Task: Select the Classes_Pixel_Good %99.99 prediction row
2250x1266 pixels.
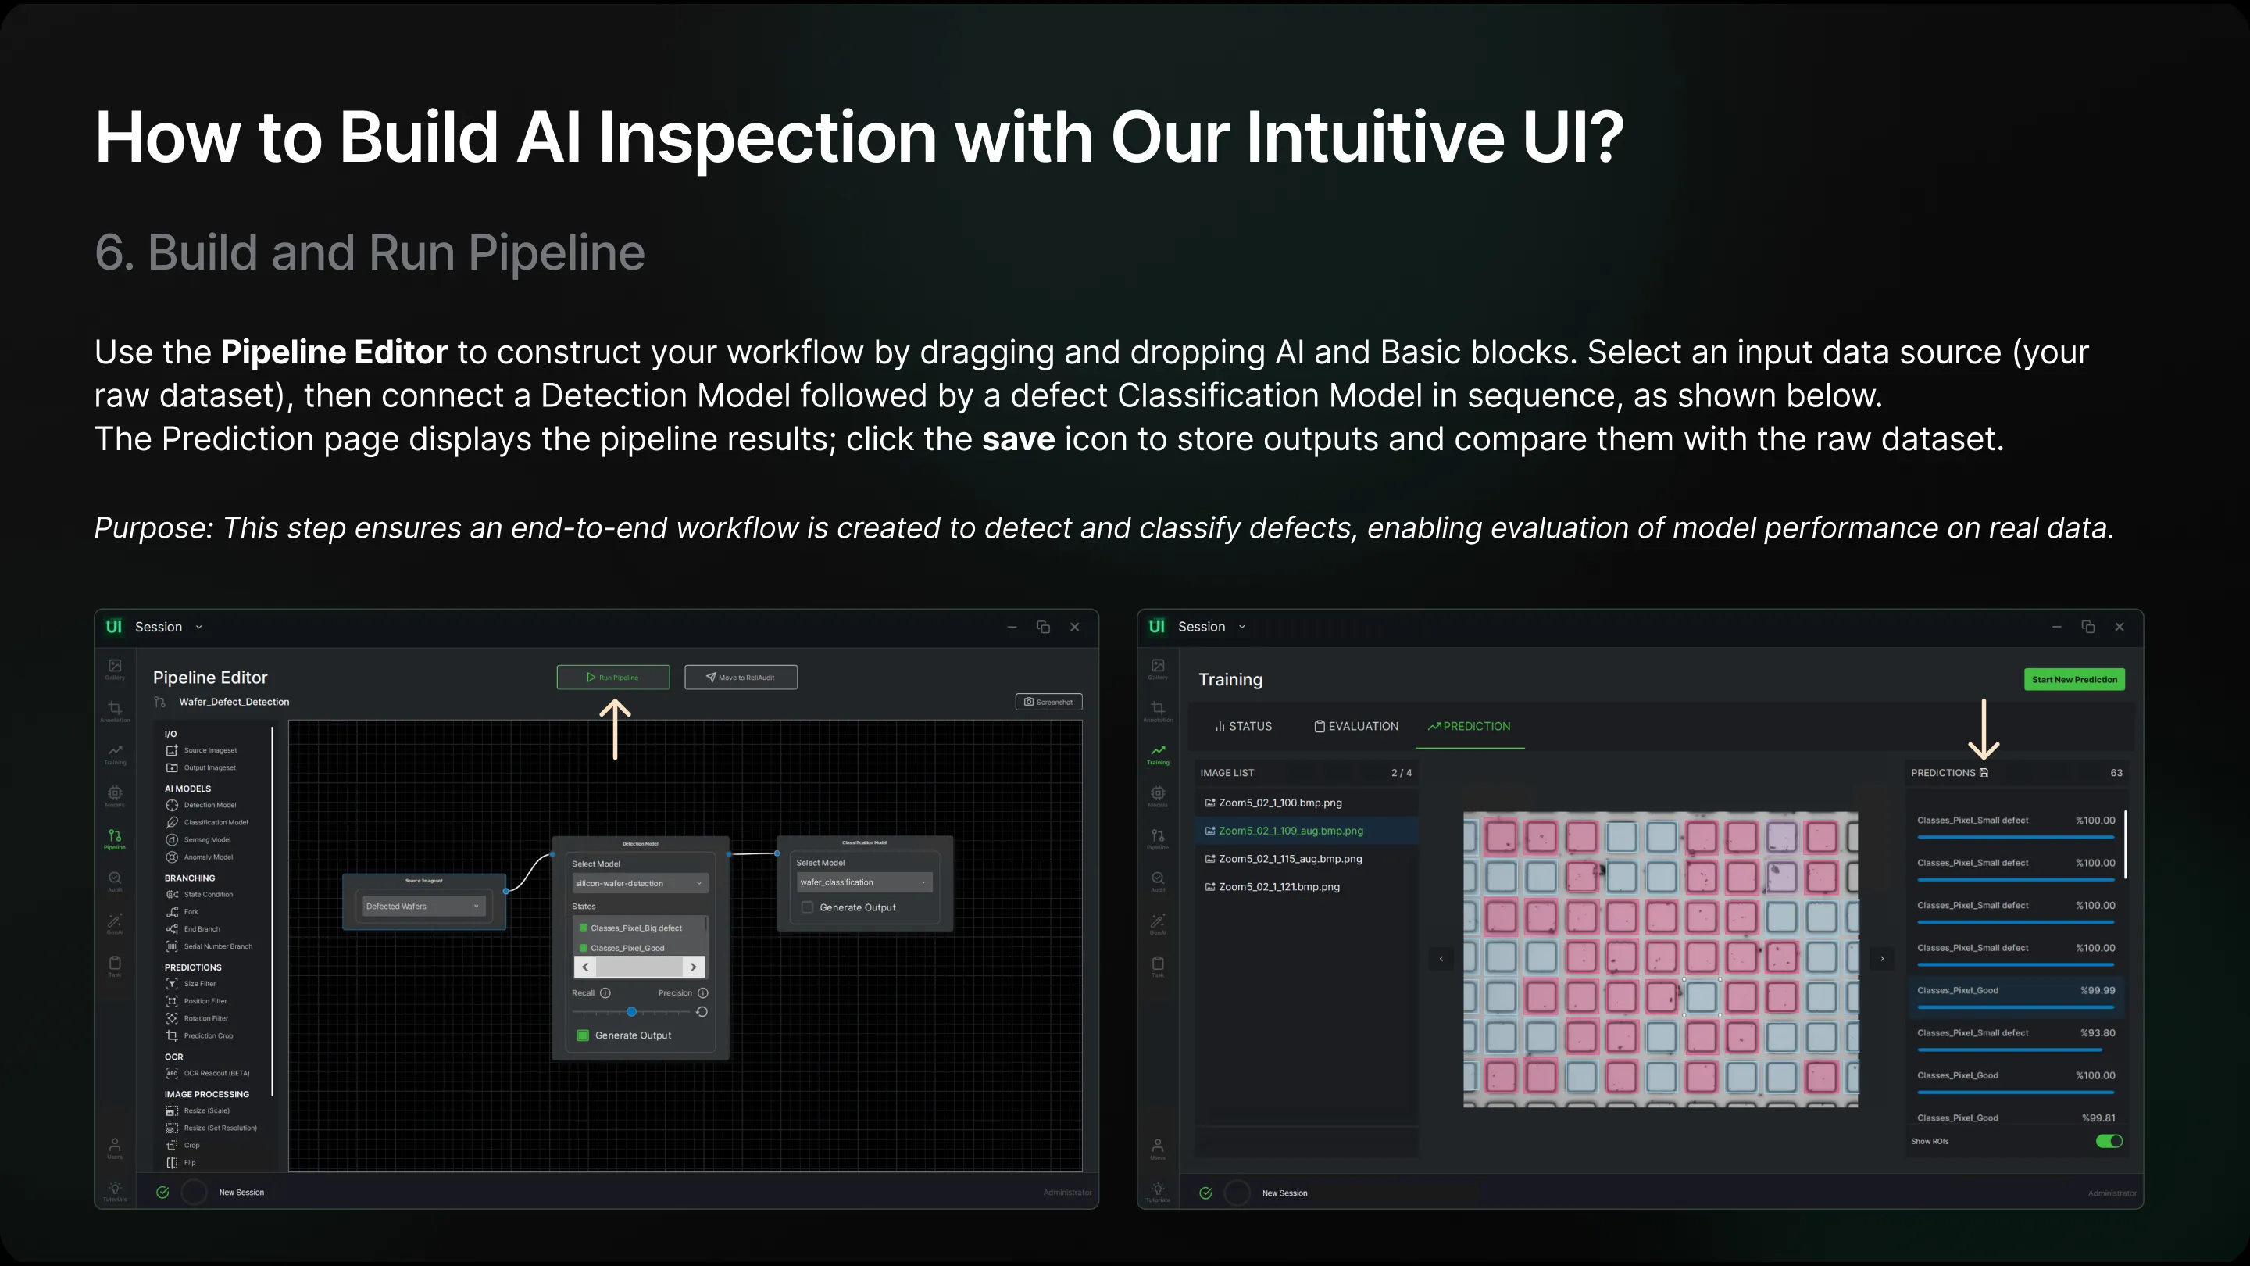Action: coord(2016,996)
